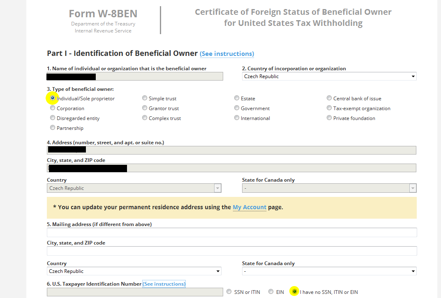Image resolution: width=441 pixels, height=298 pixels.
Task: Select the International option
Action: point(237,118)
